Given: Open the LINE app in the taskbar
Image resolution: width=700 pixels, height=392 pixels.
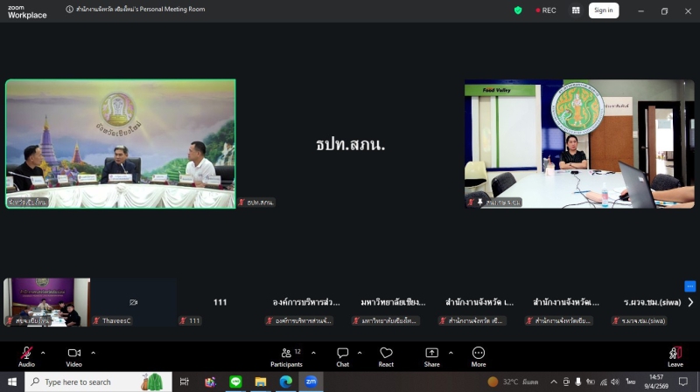Looking at the screenshot, I should click(x=234, y=382).
